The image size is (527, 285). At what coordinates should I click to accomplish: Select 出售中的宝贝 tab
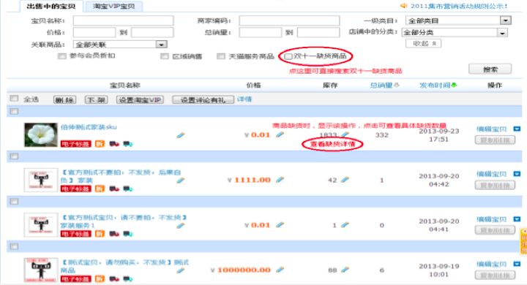[x=51, y=6]
